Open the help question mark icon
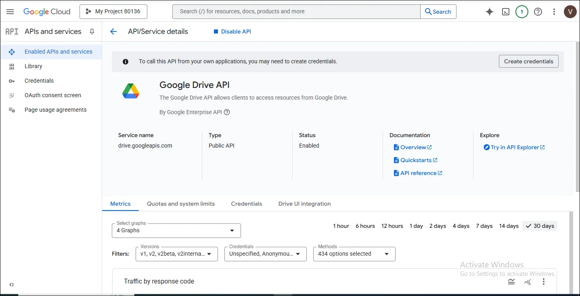580x296 pixels. coord(538,12)
